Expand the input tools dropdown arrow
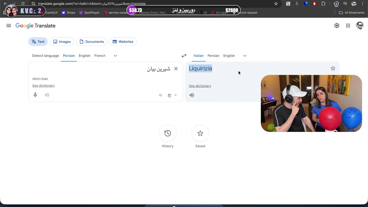Image resolution: width=368 pixels, height=207 pixels. 176,95
